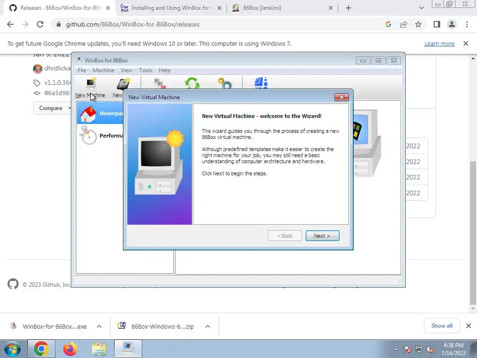Expand options for 86Box-Windows zip download
Image resolution: width=477 pixels, height=358 pixels.
click(208, 326)
